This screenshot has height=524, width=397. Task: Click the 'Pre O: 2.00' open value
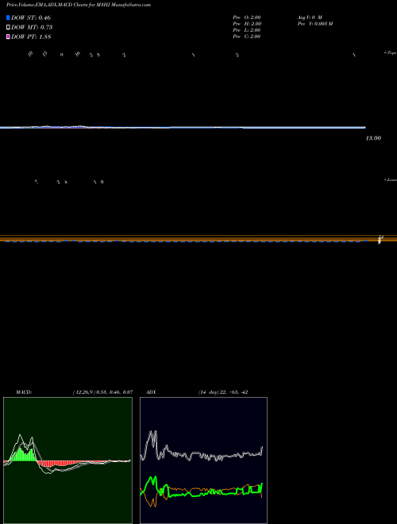click(247, 17)
